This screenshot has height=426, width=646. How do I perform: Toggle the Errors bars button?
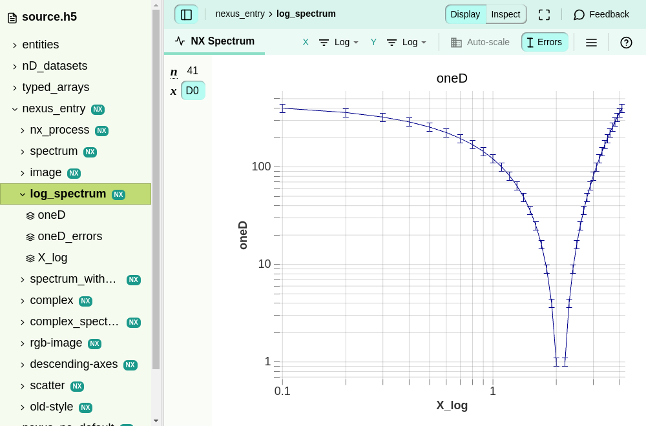point(545,42)
